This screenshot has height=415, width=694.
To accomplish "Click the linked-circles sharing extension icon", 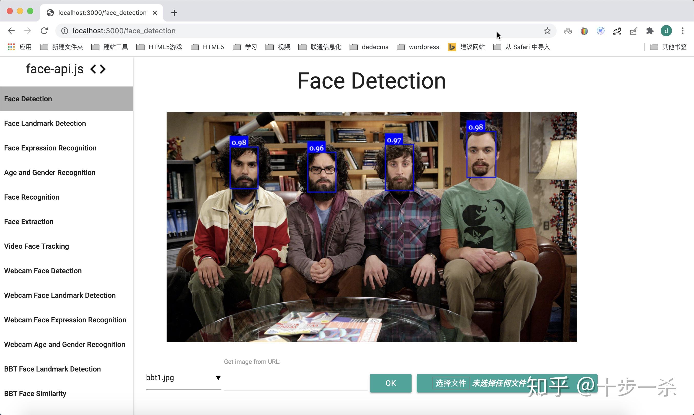I will point(567,31).
